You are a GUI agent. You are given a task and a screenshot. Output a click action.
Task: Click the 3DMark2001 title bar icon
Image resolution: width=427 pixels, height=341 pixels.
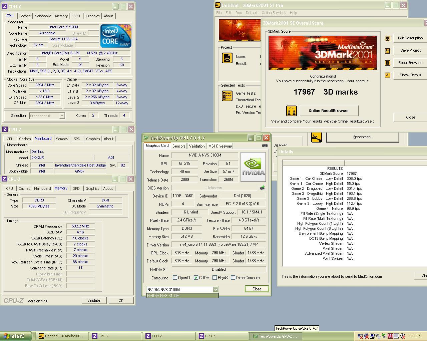click(218, 5)
